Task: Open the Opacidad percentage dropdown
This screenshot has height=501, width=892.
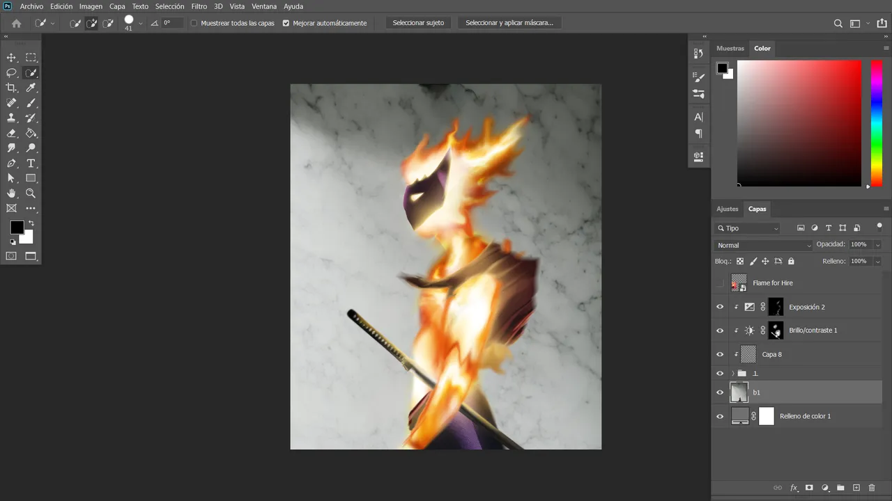Action: point(877,245)
